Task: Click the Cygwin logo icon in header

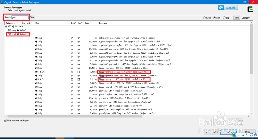Action: [251, 9]
